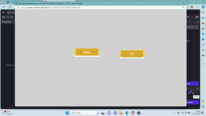The height and width of the screenshot is (116, 206).
Task: Click the save project icon in GDevelop toolbar
Action: click(x=12, y=17)
